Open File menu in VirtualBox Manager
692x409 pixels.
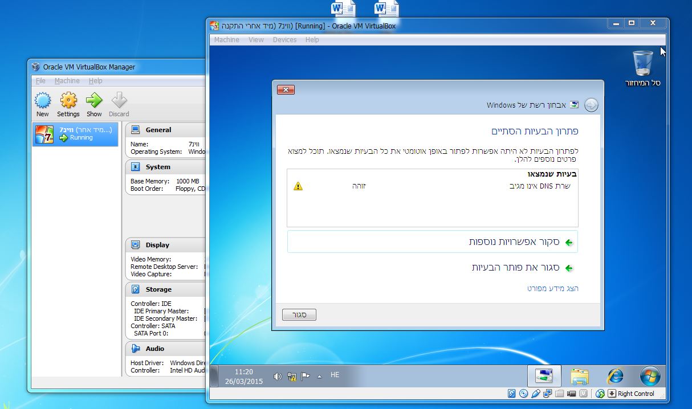[40, 81]
